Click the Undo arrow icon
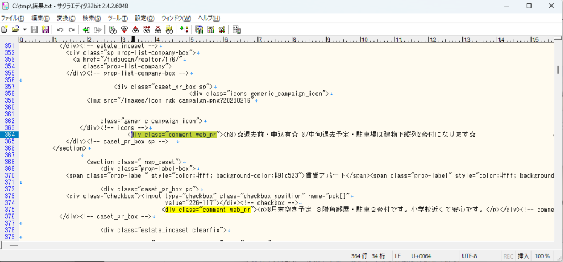 click(x=60, y=29)
